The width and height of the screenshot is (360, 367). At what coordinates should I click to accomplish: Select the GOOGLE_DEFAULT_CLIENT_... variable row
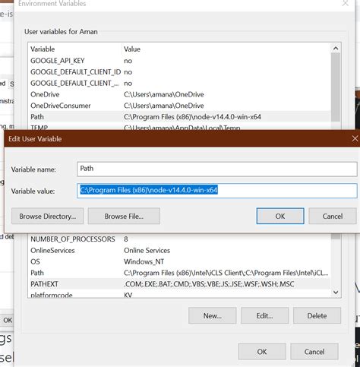point(179,83)
